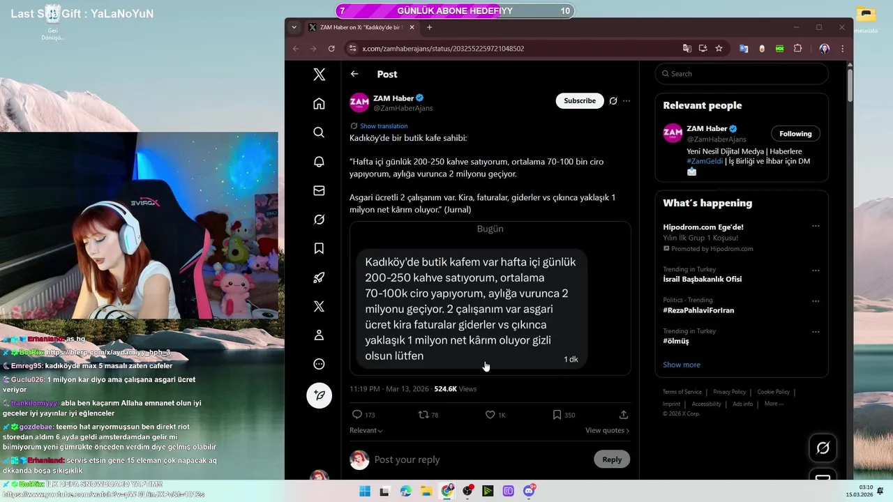Open the More circle menu in sidebar
Screen dimensions: 893x502
click(x=319, y=364)
